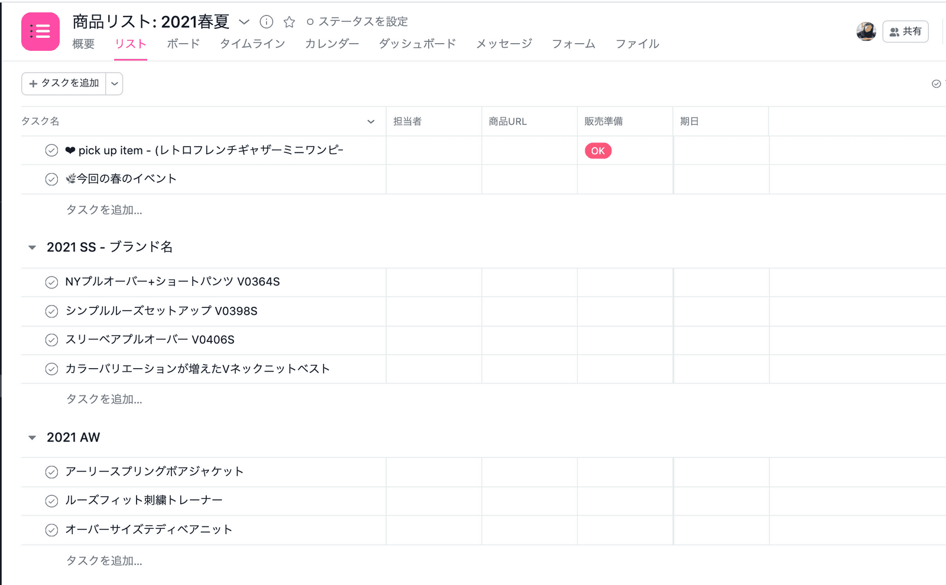
Task: Select the pink OK status tag
Action: (598, 151)
